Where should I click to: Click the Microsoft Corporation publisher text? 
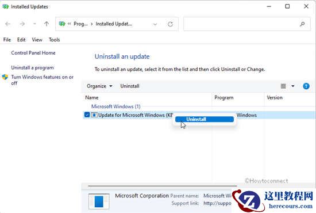142,196
